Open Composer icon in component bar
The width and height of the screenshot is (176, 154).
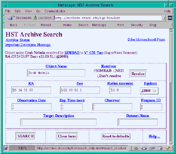point(168,148)
